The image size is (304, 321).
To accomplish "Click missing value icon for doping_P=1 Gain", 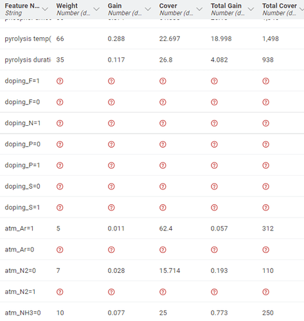I will (x=111, y=166).
